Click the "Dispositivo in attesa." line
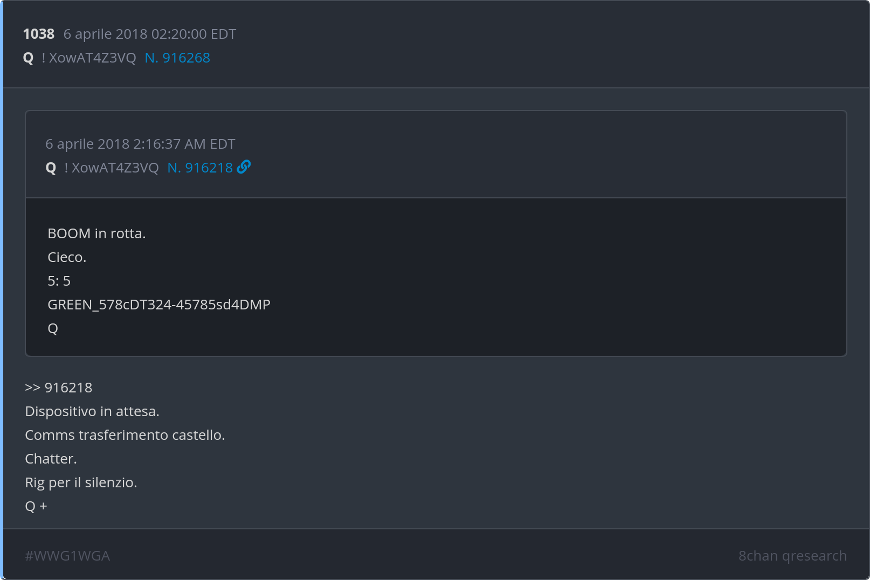The image size is (870, 580). click(92, 411)
